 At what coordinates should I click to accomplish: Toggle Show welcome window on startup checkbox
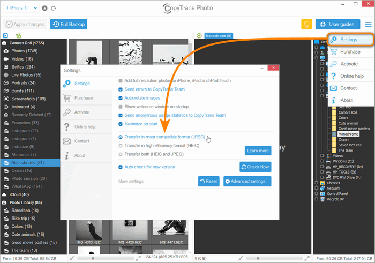coord(121,107)
